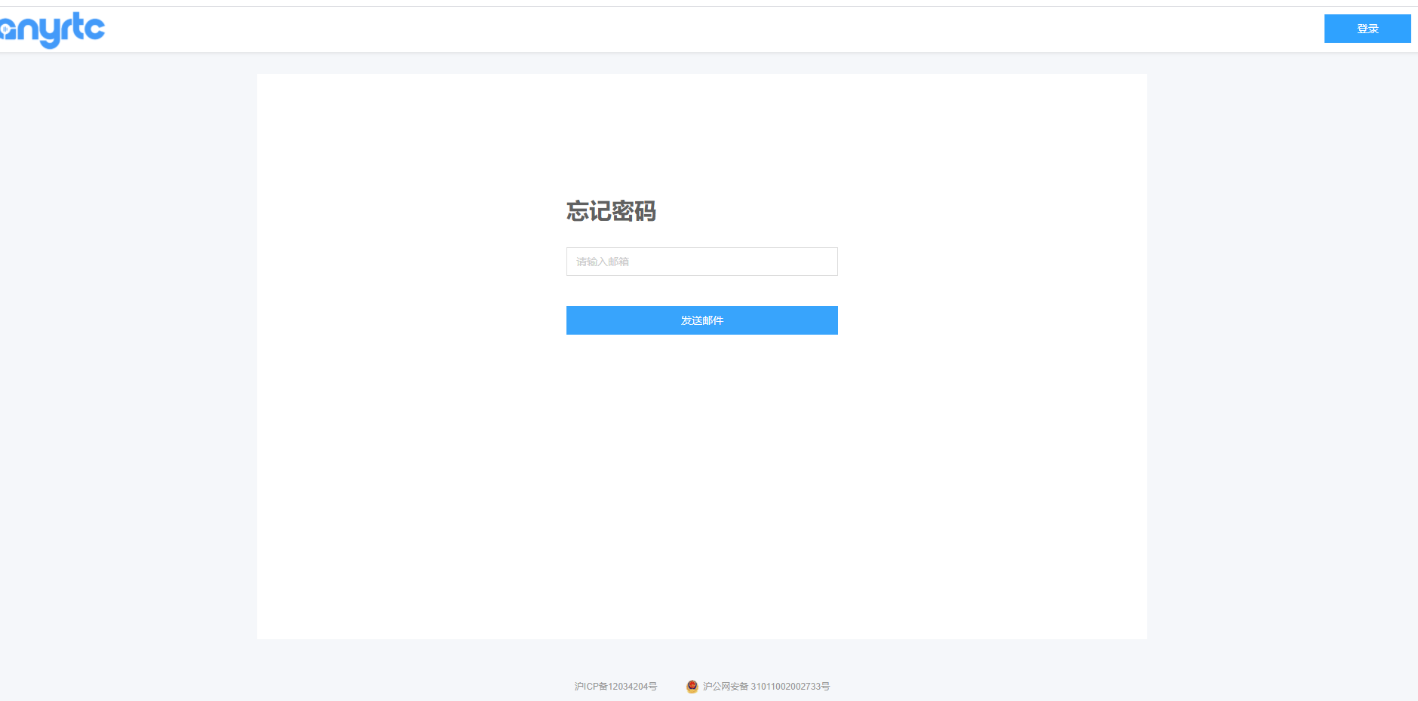The image size is (1418, 701).
Task: Open the 沪公网安备 31011002002733号 link
Action: coord(766,687)
